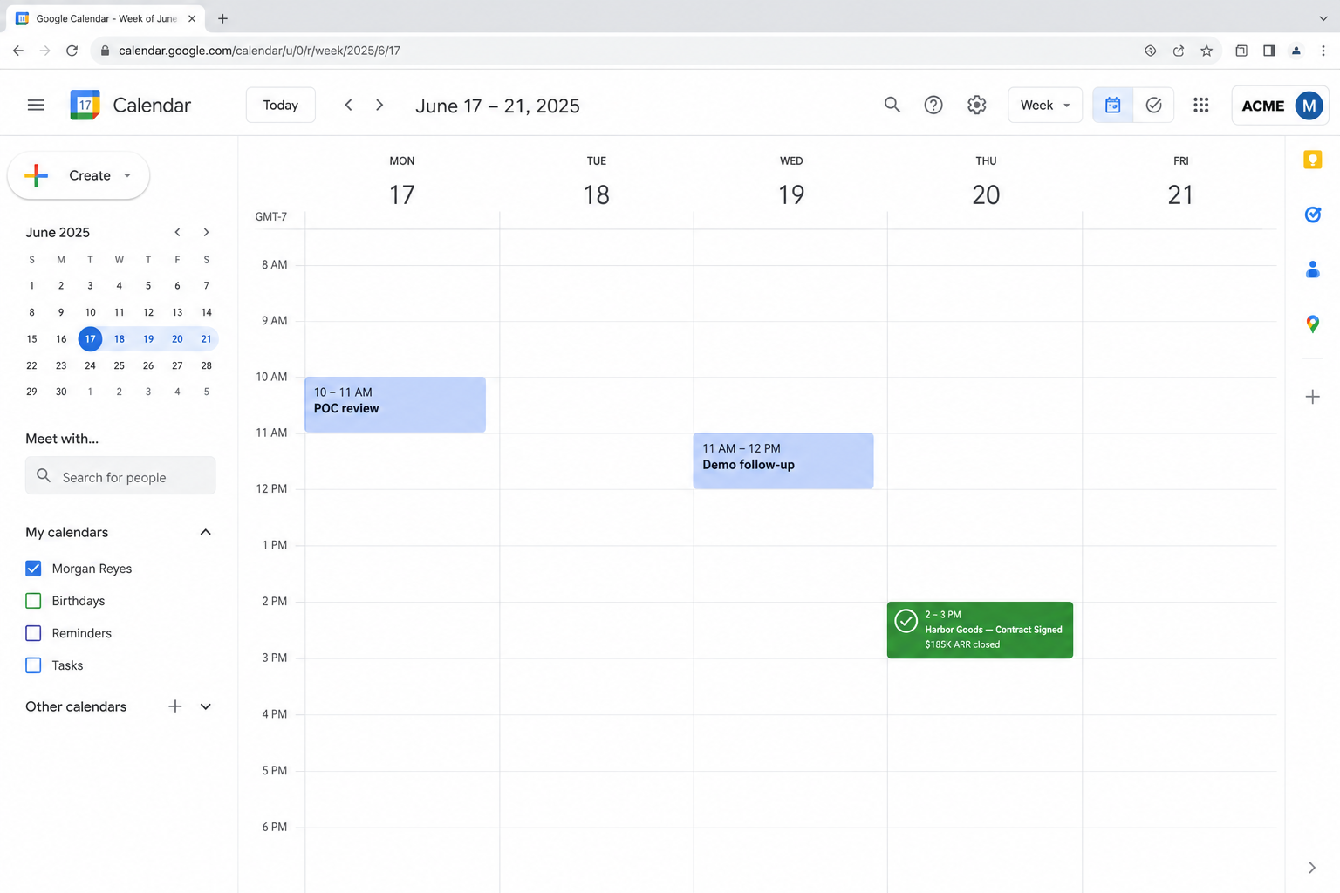Open the Settings gear menu
The image size is (1340, 893).
click(977, 106)
